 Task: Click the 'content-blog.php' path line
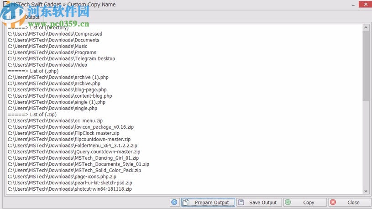coord(60,96)
